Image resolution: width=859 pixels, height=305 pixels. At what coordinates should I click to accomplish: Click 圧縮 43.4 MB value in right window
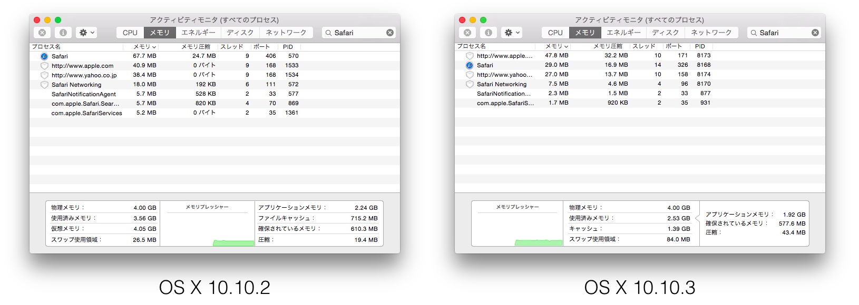[x=794, y=232]
